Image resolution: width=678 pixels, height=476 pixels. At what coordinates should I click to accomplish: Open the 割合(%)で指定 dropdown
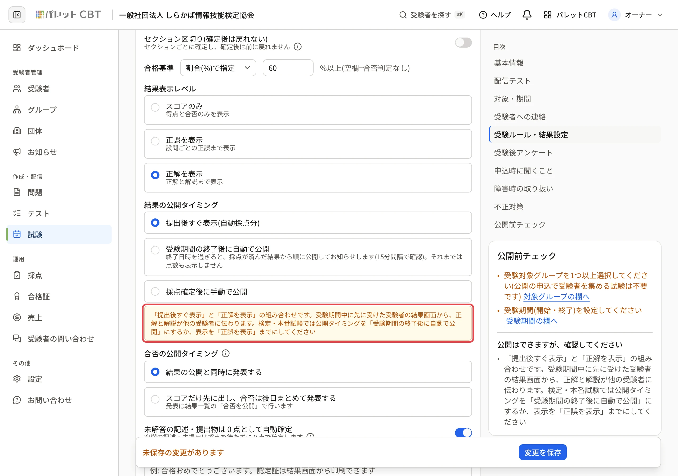218,68
